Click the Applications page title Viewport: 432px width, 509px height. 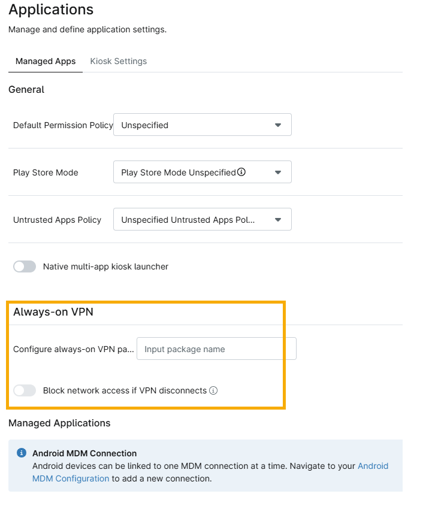(x=51, y=10)
